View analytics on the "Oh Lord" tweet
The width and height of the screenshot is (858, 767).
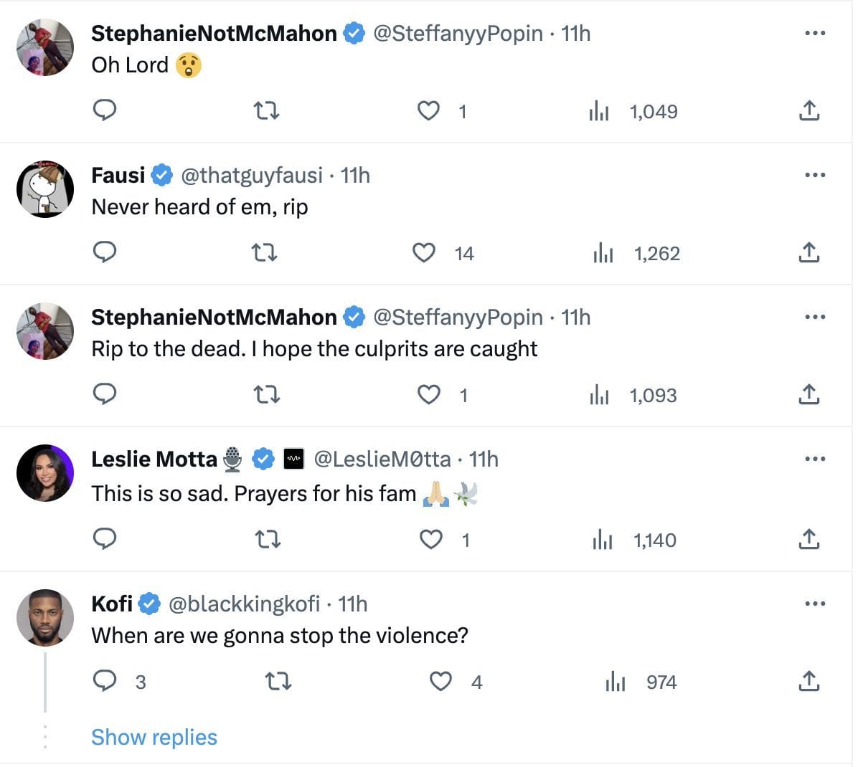click(x=599, y=111)
